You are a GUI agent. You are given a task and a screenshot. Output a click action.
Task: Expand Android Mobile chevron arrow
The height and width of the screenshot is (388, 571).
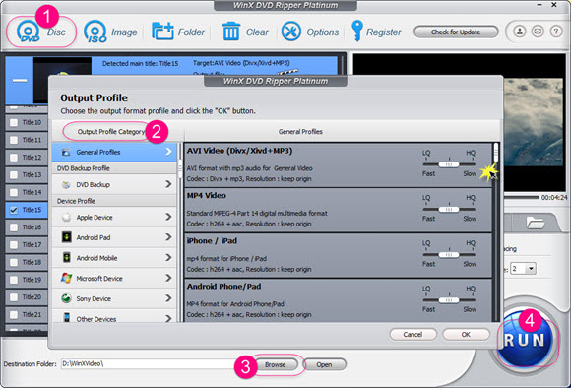pyautogui.click(x=168, y=258)
